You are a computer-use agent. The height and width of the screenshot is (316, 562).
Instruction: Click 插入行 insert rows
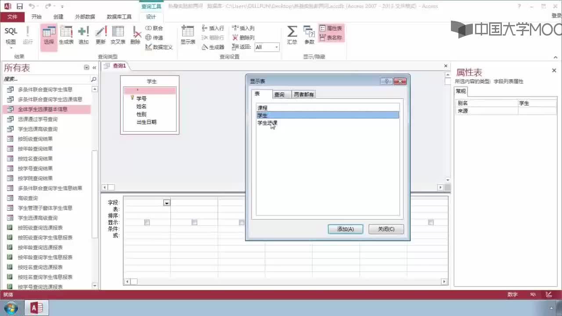click(x=213, y=28)
